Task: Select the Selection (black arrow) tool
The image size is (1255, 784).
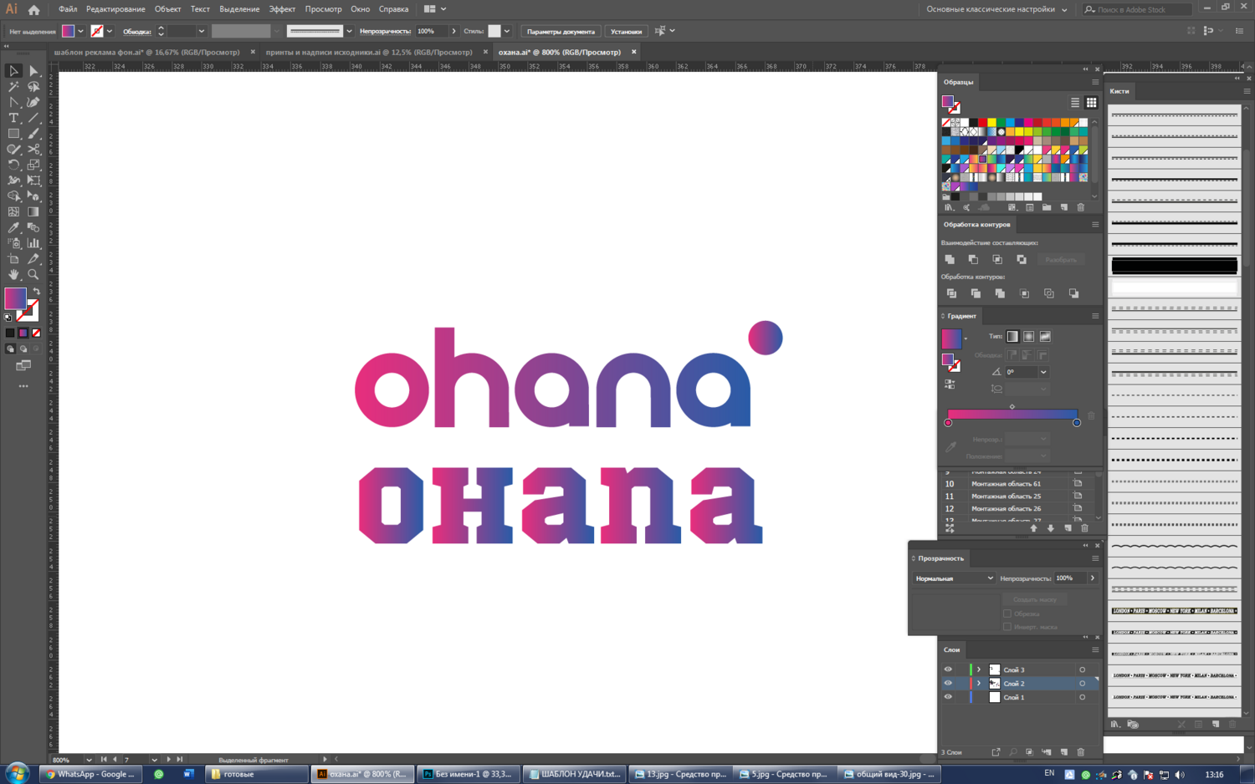Action: click(x=13, y=71)
